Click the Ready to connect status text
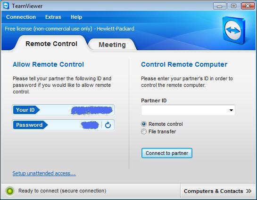Screen dimensions: 257x200 point(62,191)
